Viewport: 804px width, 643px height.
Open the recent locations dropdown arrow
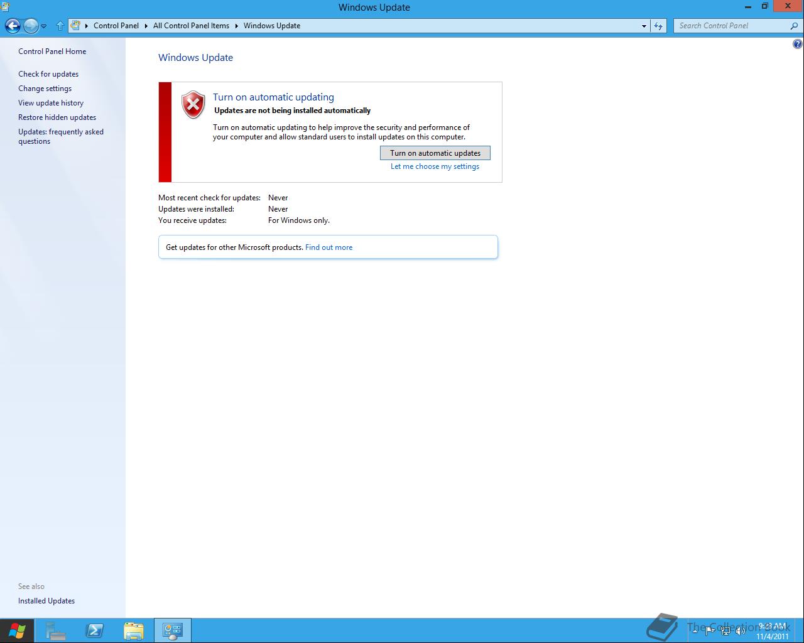[x=44, y=26]
